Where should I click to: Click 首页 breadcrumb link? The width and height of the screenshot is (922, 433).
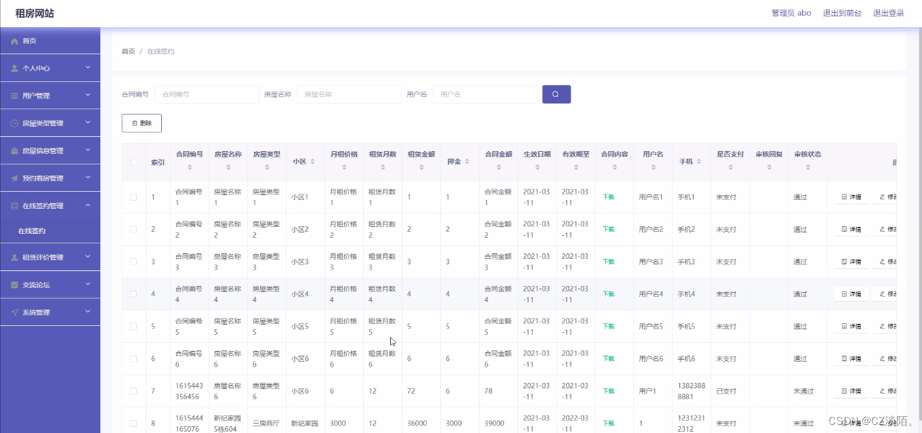[x=128, y=51]
